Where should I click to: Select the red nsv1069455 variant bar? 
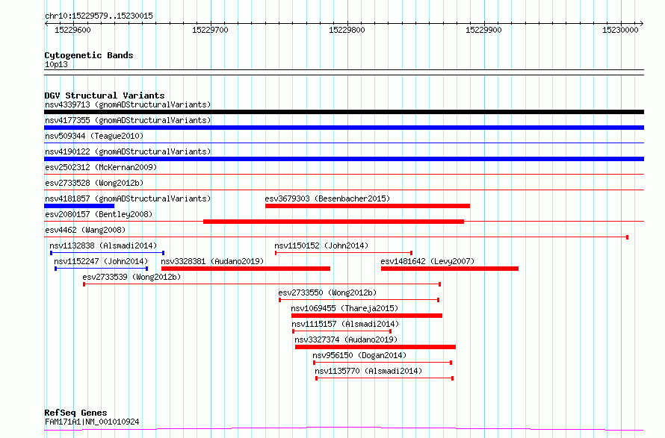coord(367,316)
